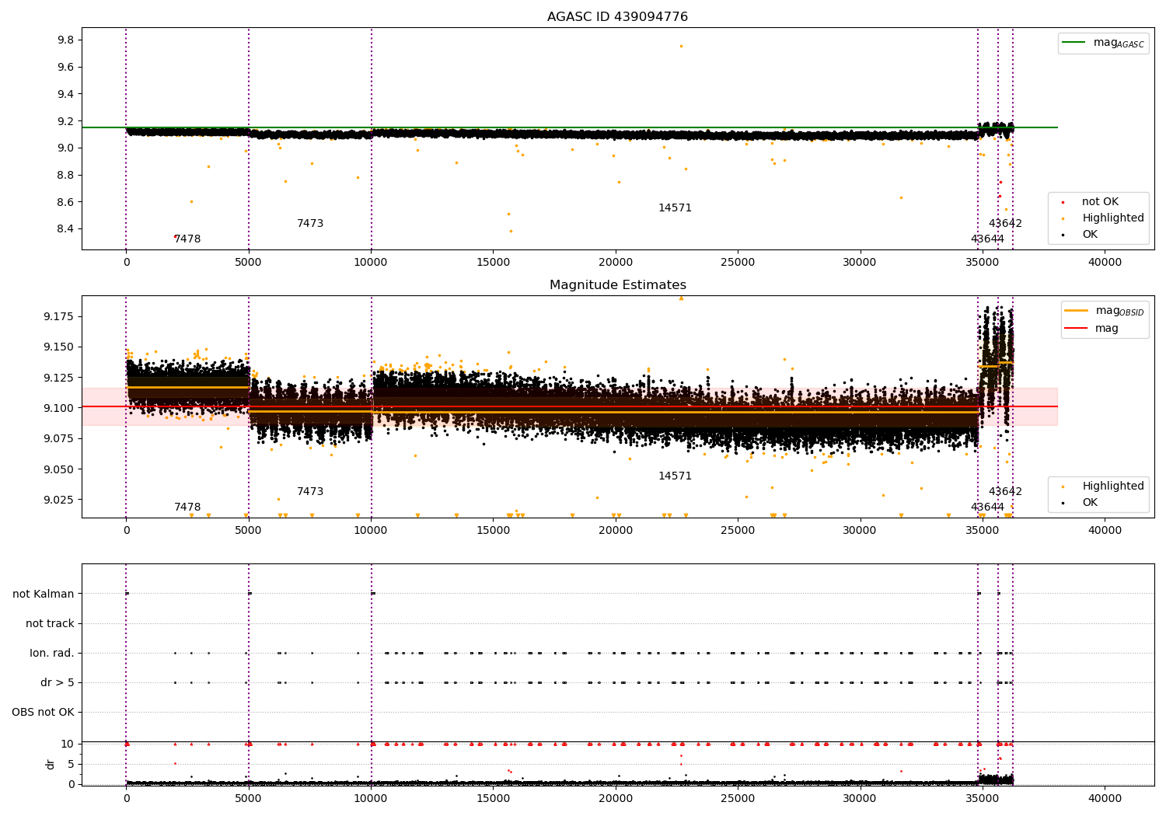Viewport: 1166px width, 816px height.
Task: Click x-tick 40000 under the top plot
Action: point(1105,263)
